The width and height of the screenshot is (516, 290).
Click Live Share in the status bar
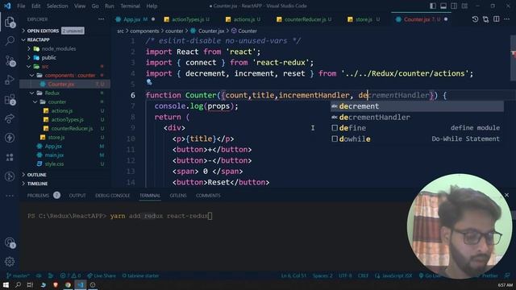tap(102, 275)
